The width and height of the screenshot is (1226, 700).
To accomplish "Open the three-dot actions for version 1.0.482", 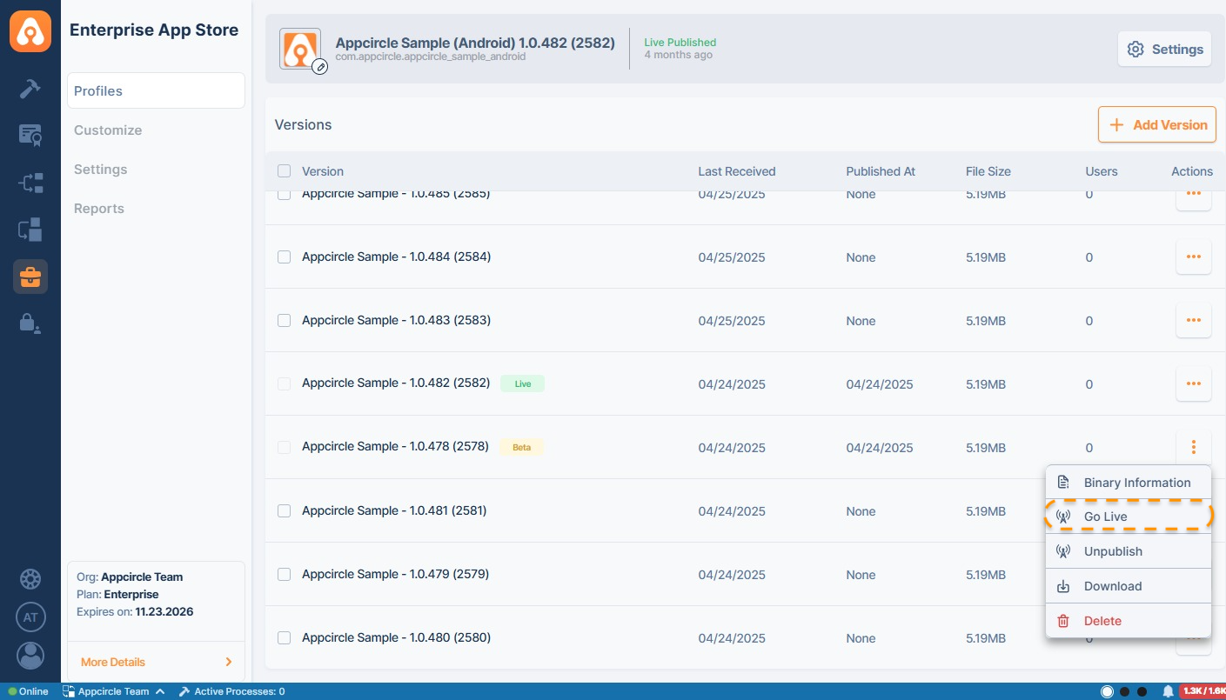I will 1193,384.
